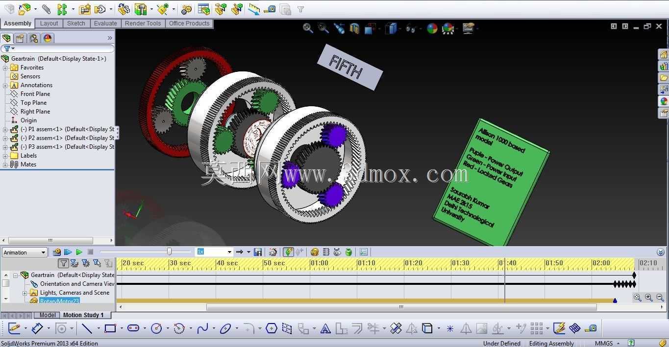Open the Bill of Materials tool
The height and width of the screenshot is (347, 669).
(x=204, y=9)
